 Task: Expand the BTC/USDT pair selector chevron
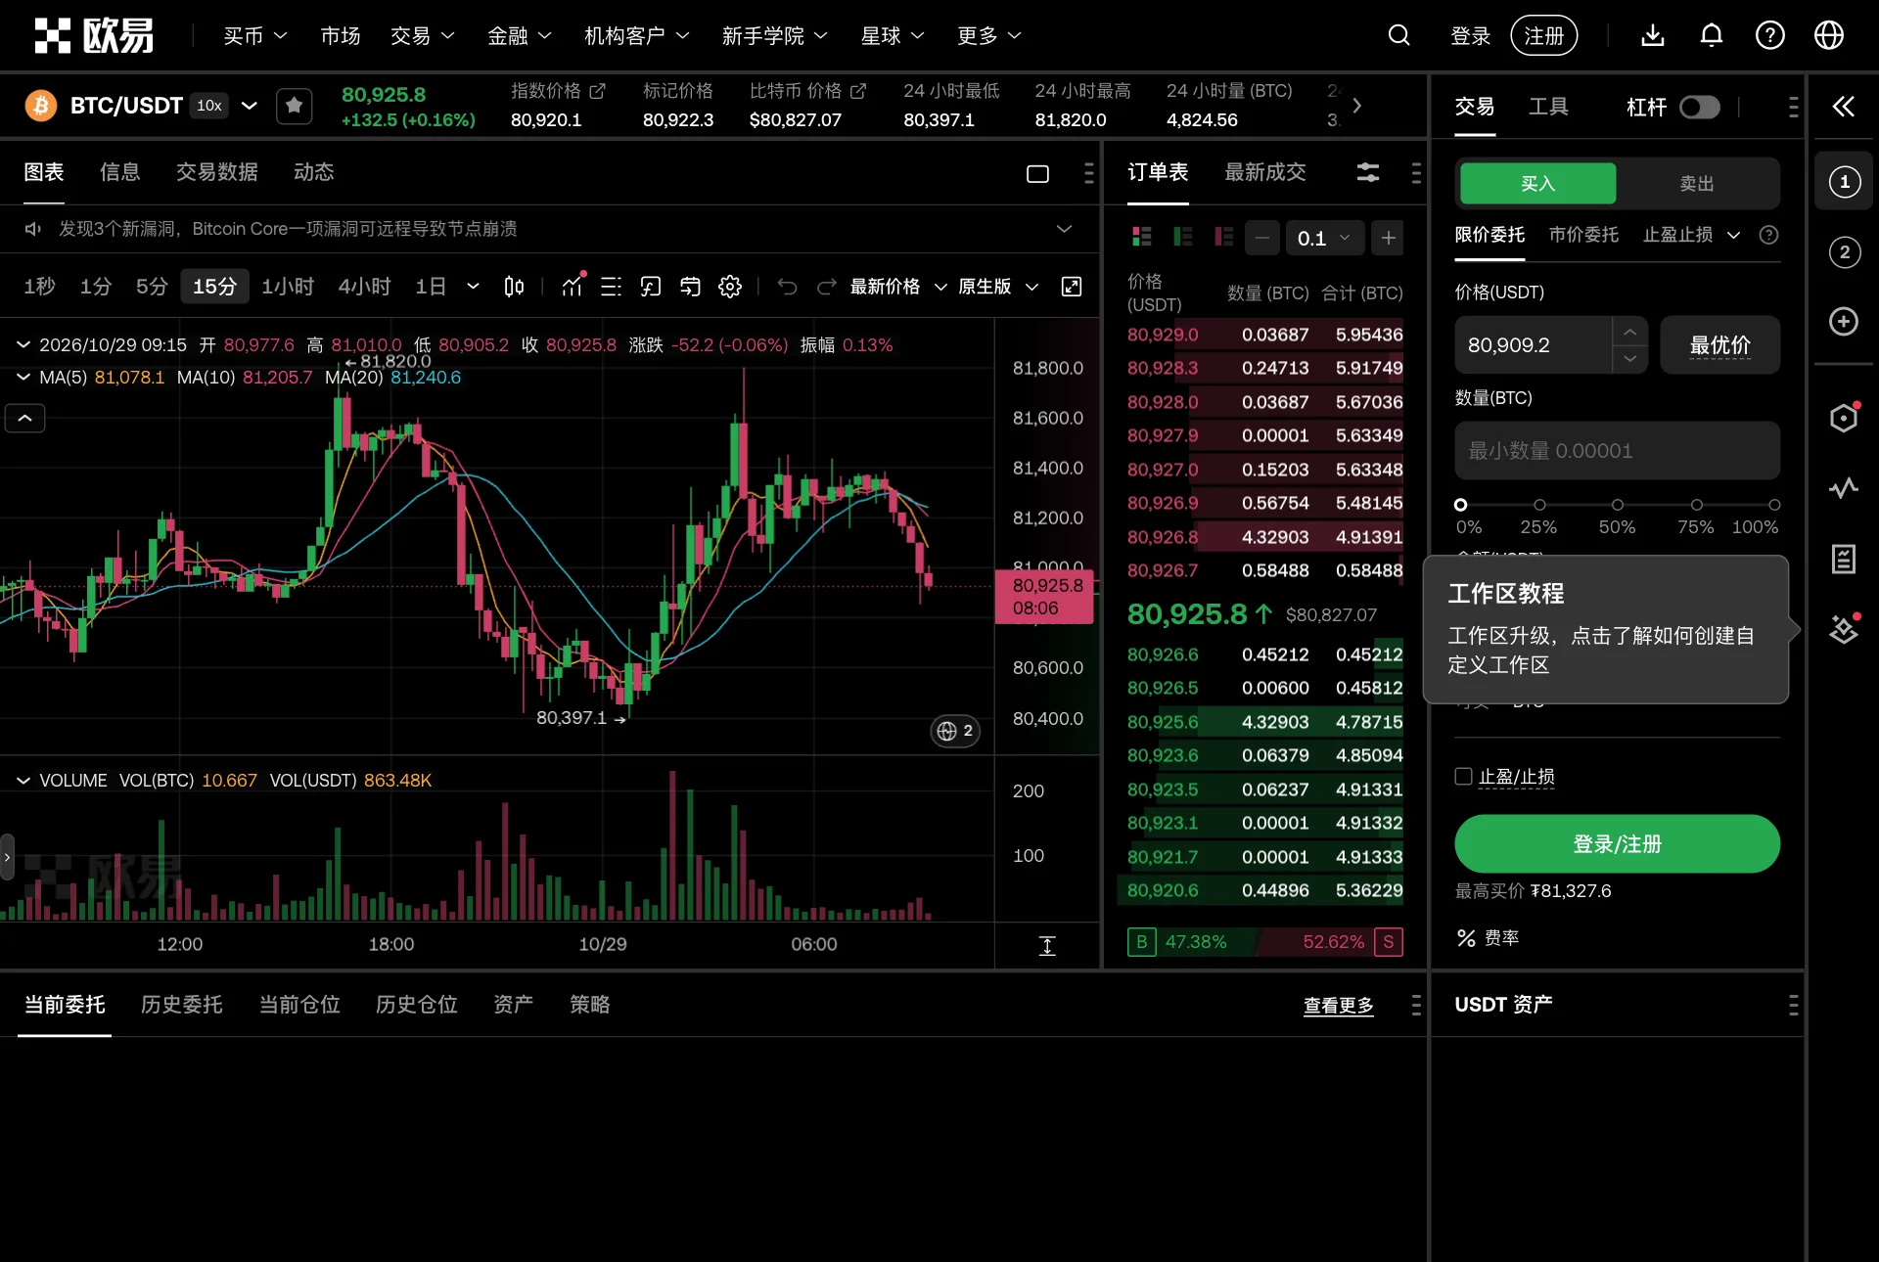point(250,106)
